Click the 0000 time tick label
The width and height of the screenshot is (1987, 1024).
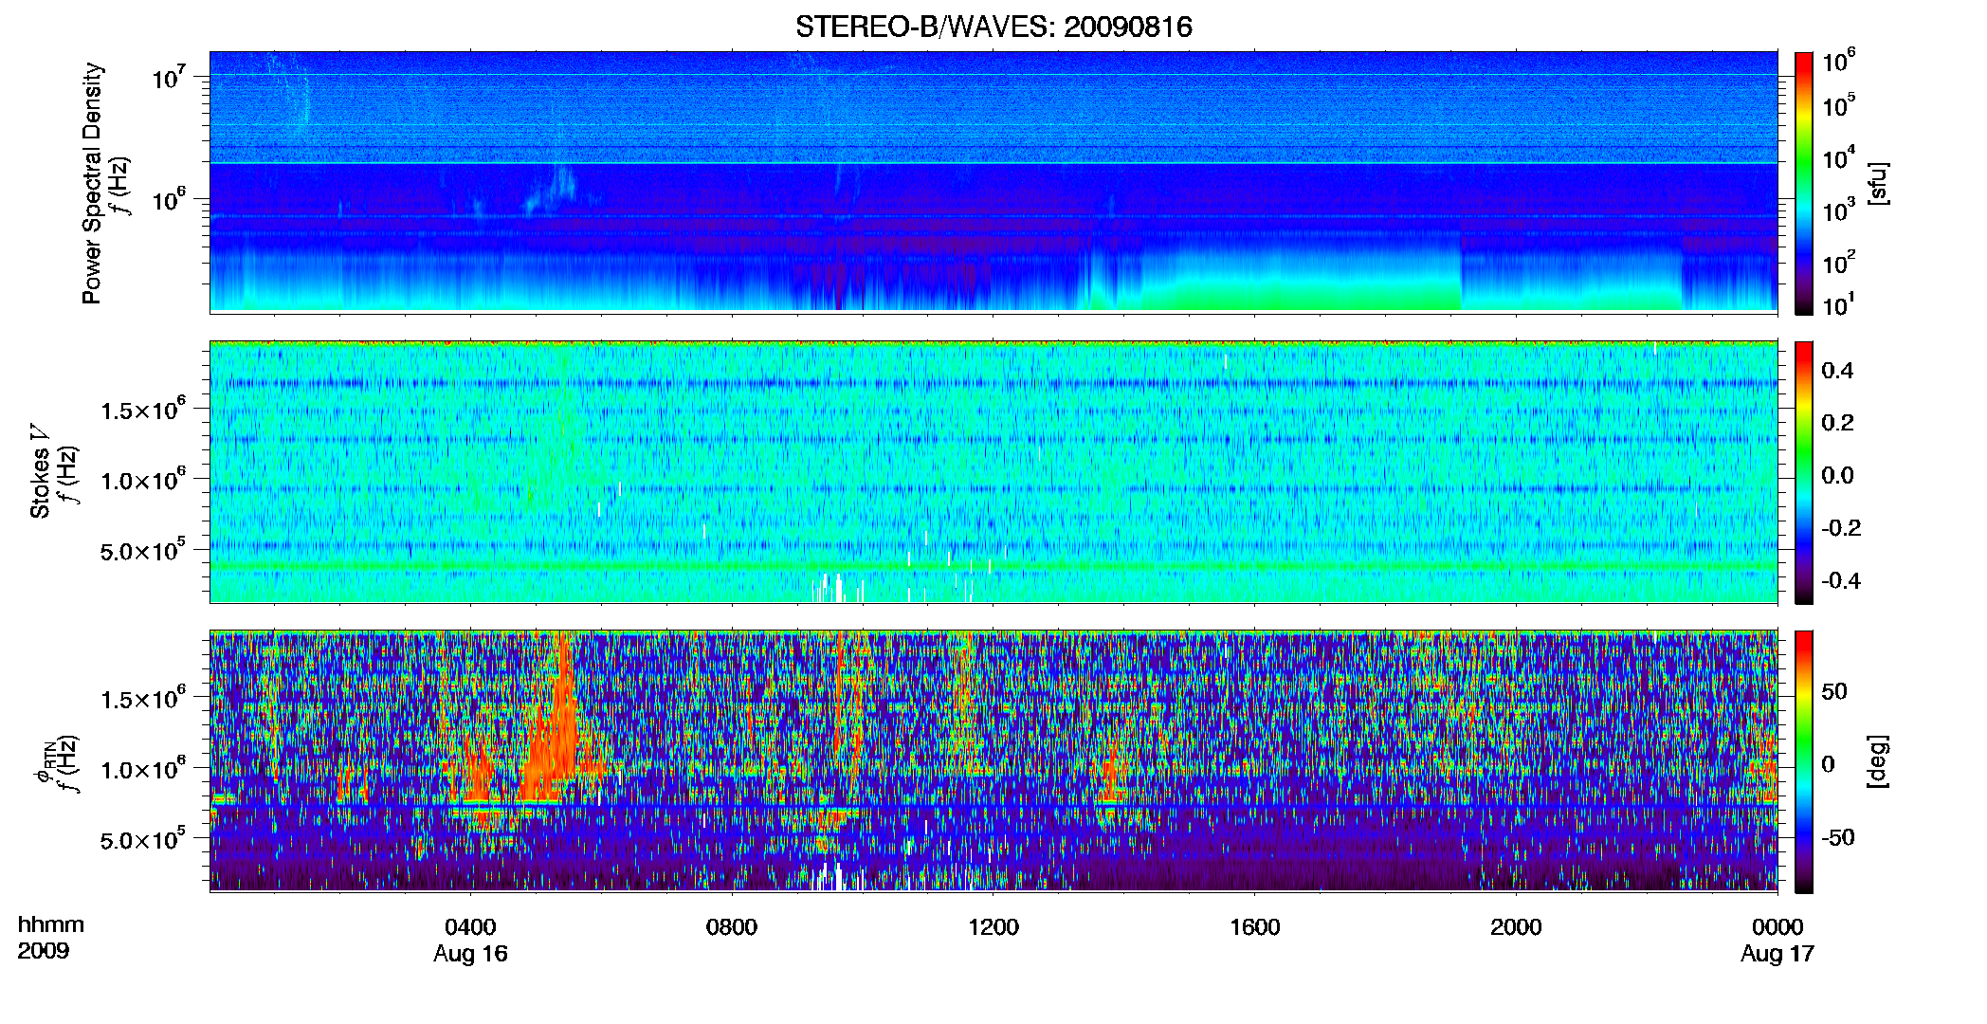(1777, 926)
